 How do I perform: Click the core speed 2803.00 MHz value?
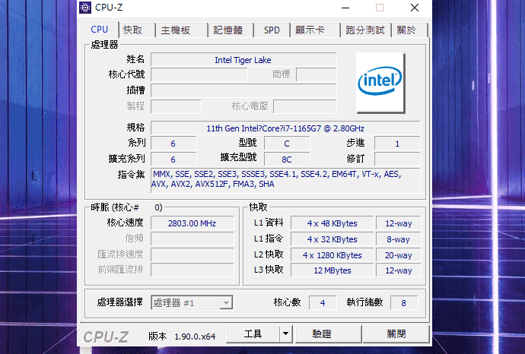click(x=192, y=223)
